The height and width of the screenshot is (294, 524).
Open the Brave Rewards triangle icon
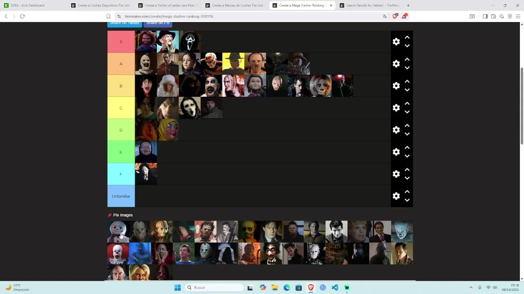404,16
